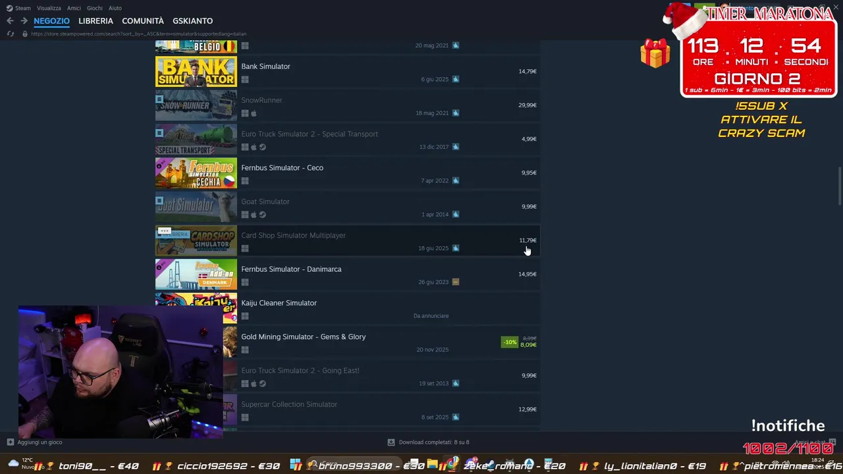Open Download completati status
The height and width of the screenshot is (474, 843).
(x=429, y=442)
